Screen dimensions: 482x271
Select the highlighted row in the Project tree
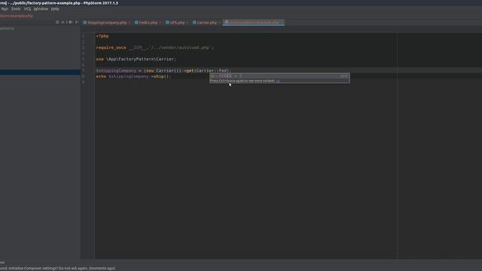pyautogui.click(x=40, y=72)
